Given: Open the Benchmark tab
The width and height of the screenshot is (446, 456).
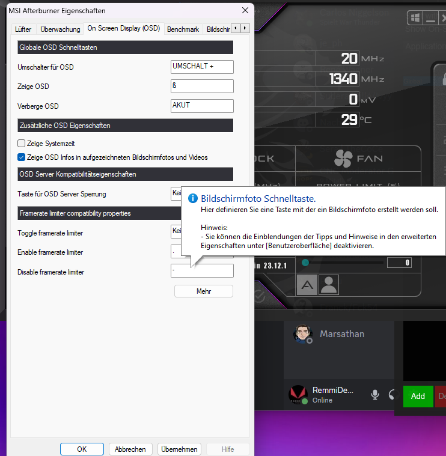Looking at the screenshot, I should click(x=183, y=29).
